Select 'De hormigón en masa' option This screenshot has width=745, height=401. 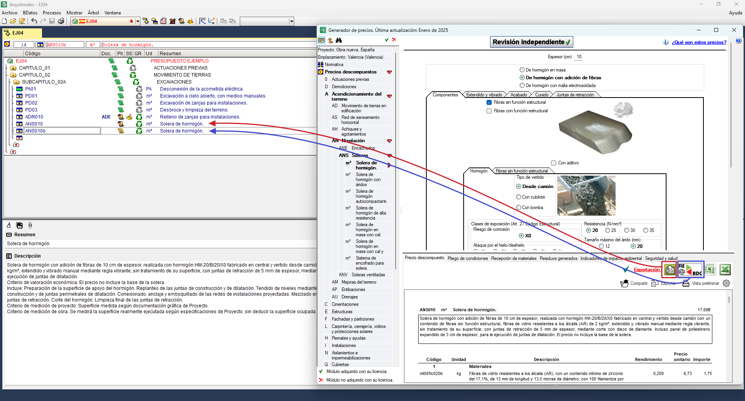tap(522, 70)
